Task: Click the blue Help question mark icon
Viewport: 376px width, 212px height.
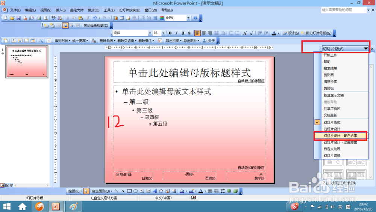Action: click(196, 18)
